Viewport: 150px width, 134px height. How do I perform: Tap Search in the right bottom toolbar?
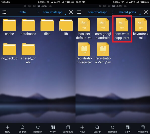(x=97, y=129)
